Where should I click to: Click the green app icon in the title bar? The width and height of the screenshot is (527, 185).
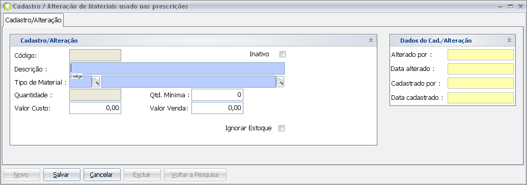tap(7, 7)
